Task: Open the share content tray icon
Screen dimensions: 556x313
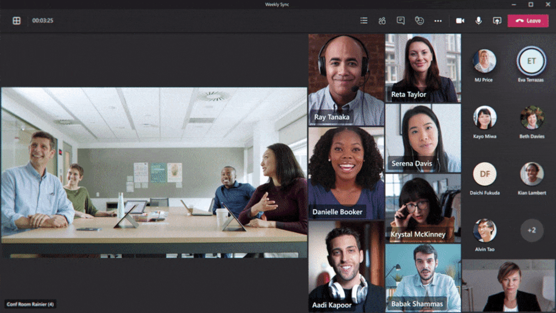Action: pyautogui.click(x=497, y=21)
